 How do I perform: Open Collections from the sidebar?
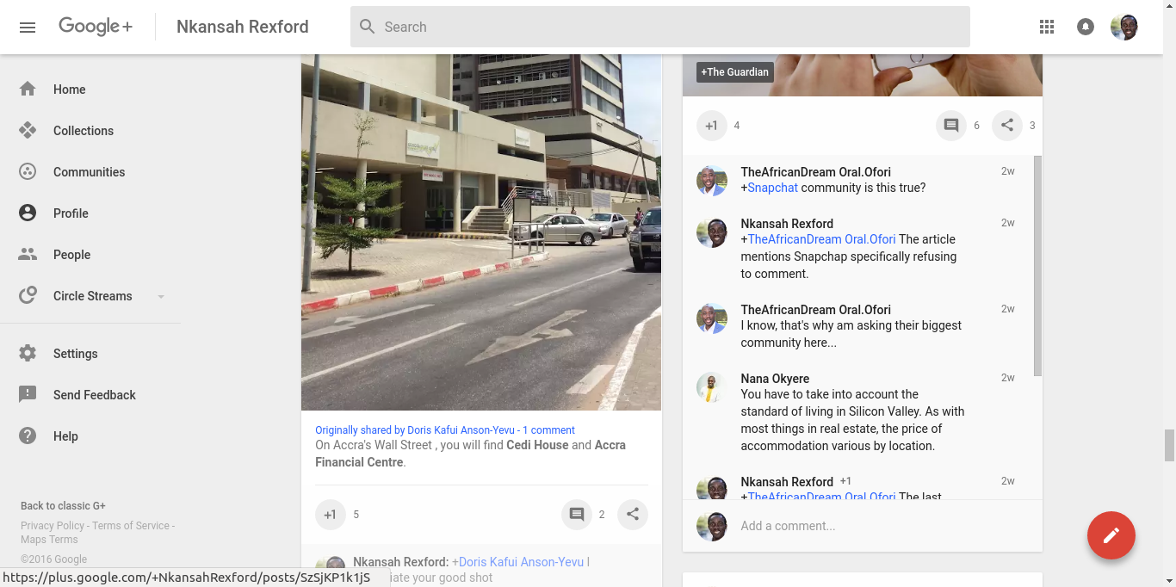click(x=83, y=131)
